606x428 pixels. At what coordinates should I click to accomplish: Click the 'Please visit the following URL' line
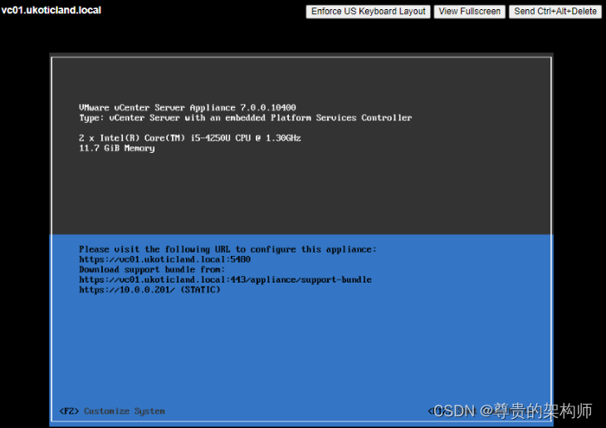227,249
